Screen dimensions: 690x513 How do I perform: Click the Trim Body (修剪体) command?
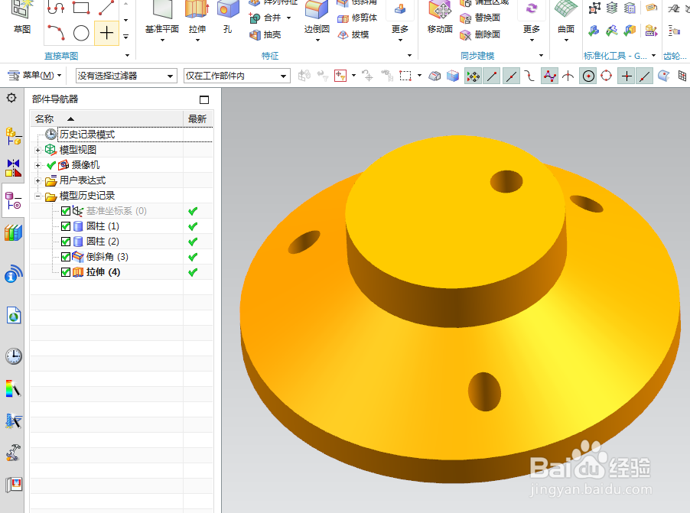(x=357, y=18)
